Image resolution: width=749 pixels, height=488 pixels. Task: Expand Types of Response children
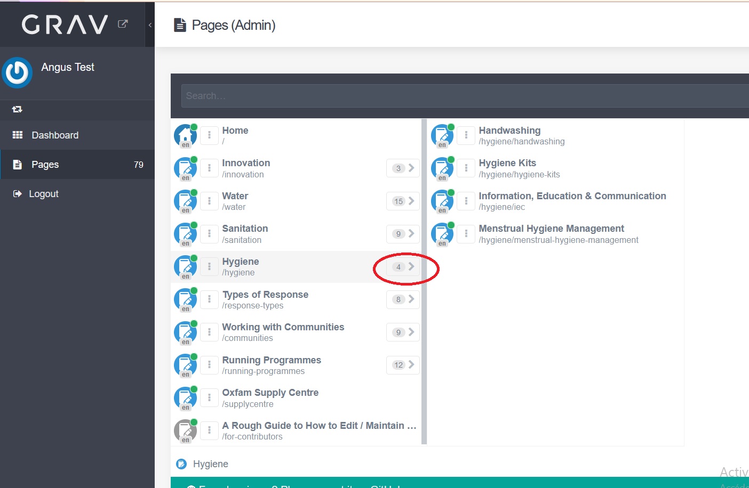point(403,299)
